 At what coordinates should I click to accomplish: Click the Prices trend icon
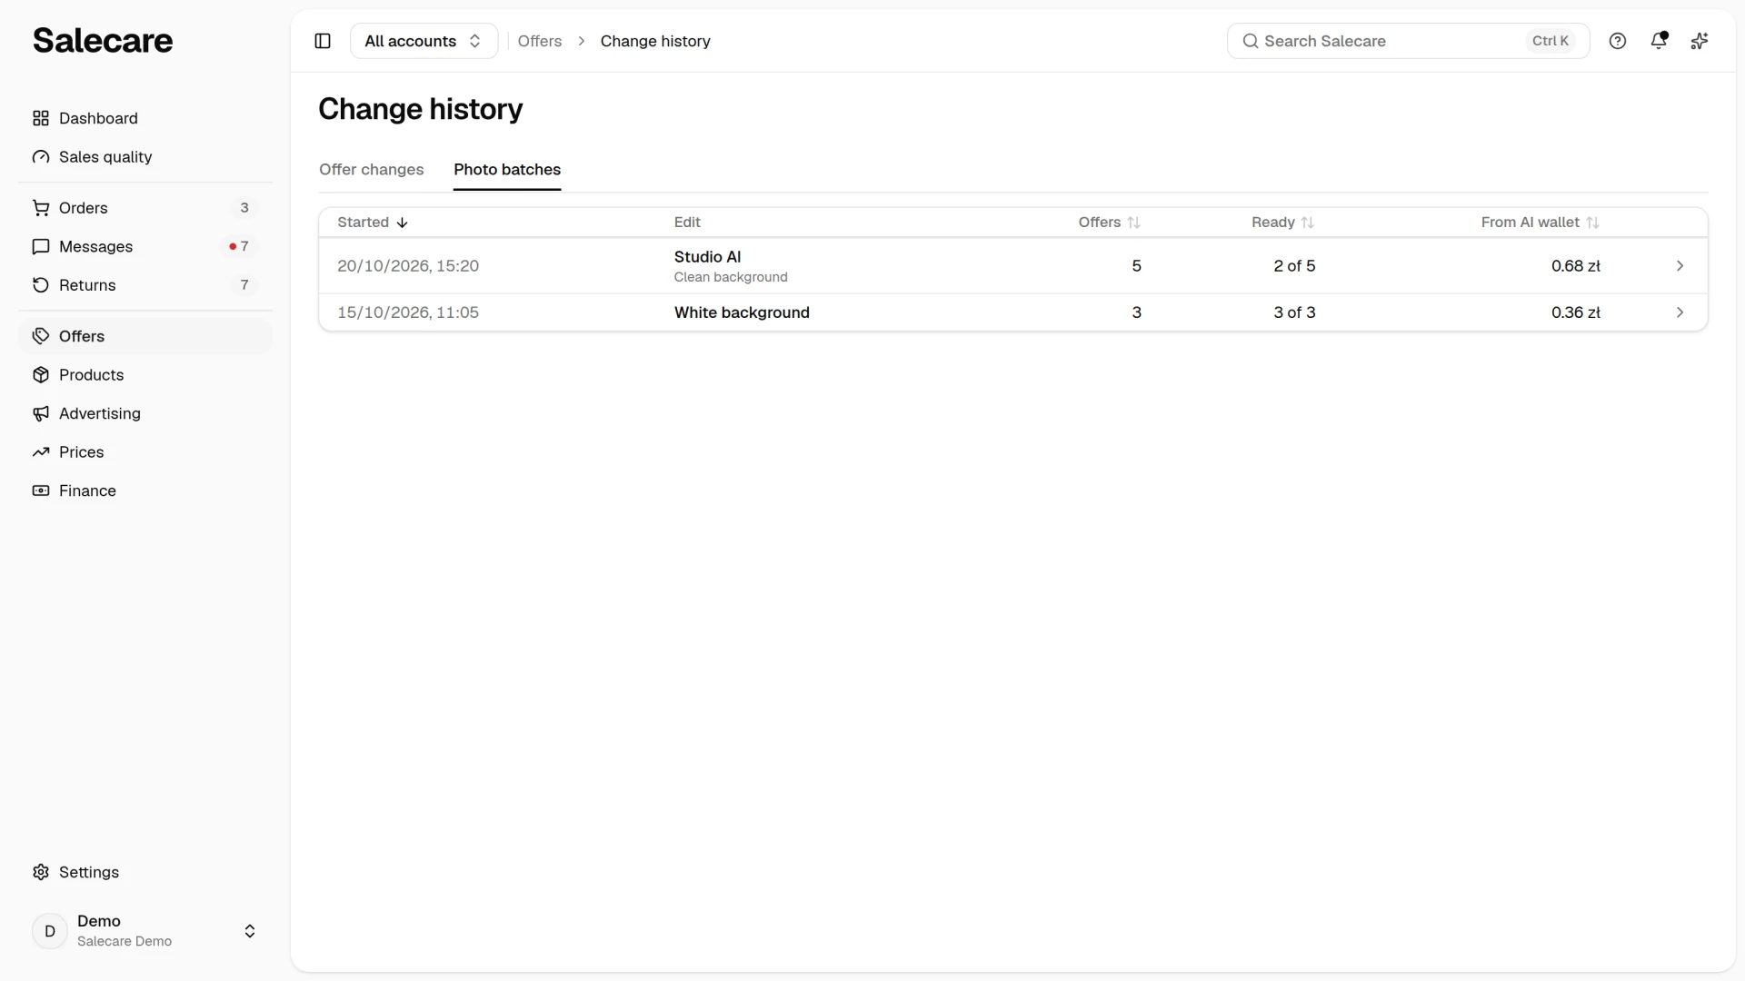pyautogui.click(x=41, y=452)
